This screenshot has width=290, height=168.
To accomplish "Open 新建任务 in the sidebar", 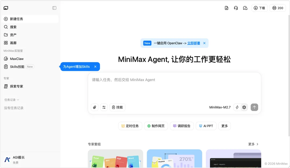I will point(30,19).
